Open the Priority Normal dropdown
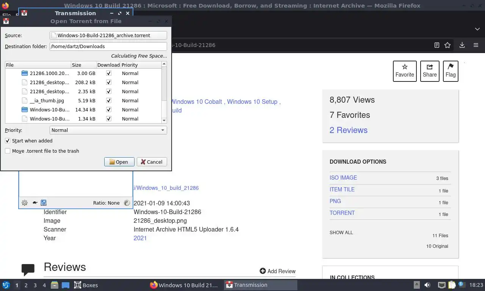485x291 pixels. click(x=108, y=130)
